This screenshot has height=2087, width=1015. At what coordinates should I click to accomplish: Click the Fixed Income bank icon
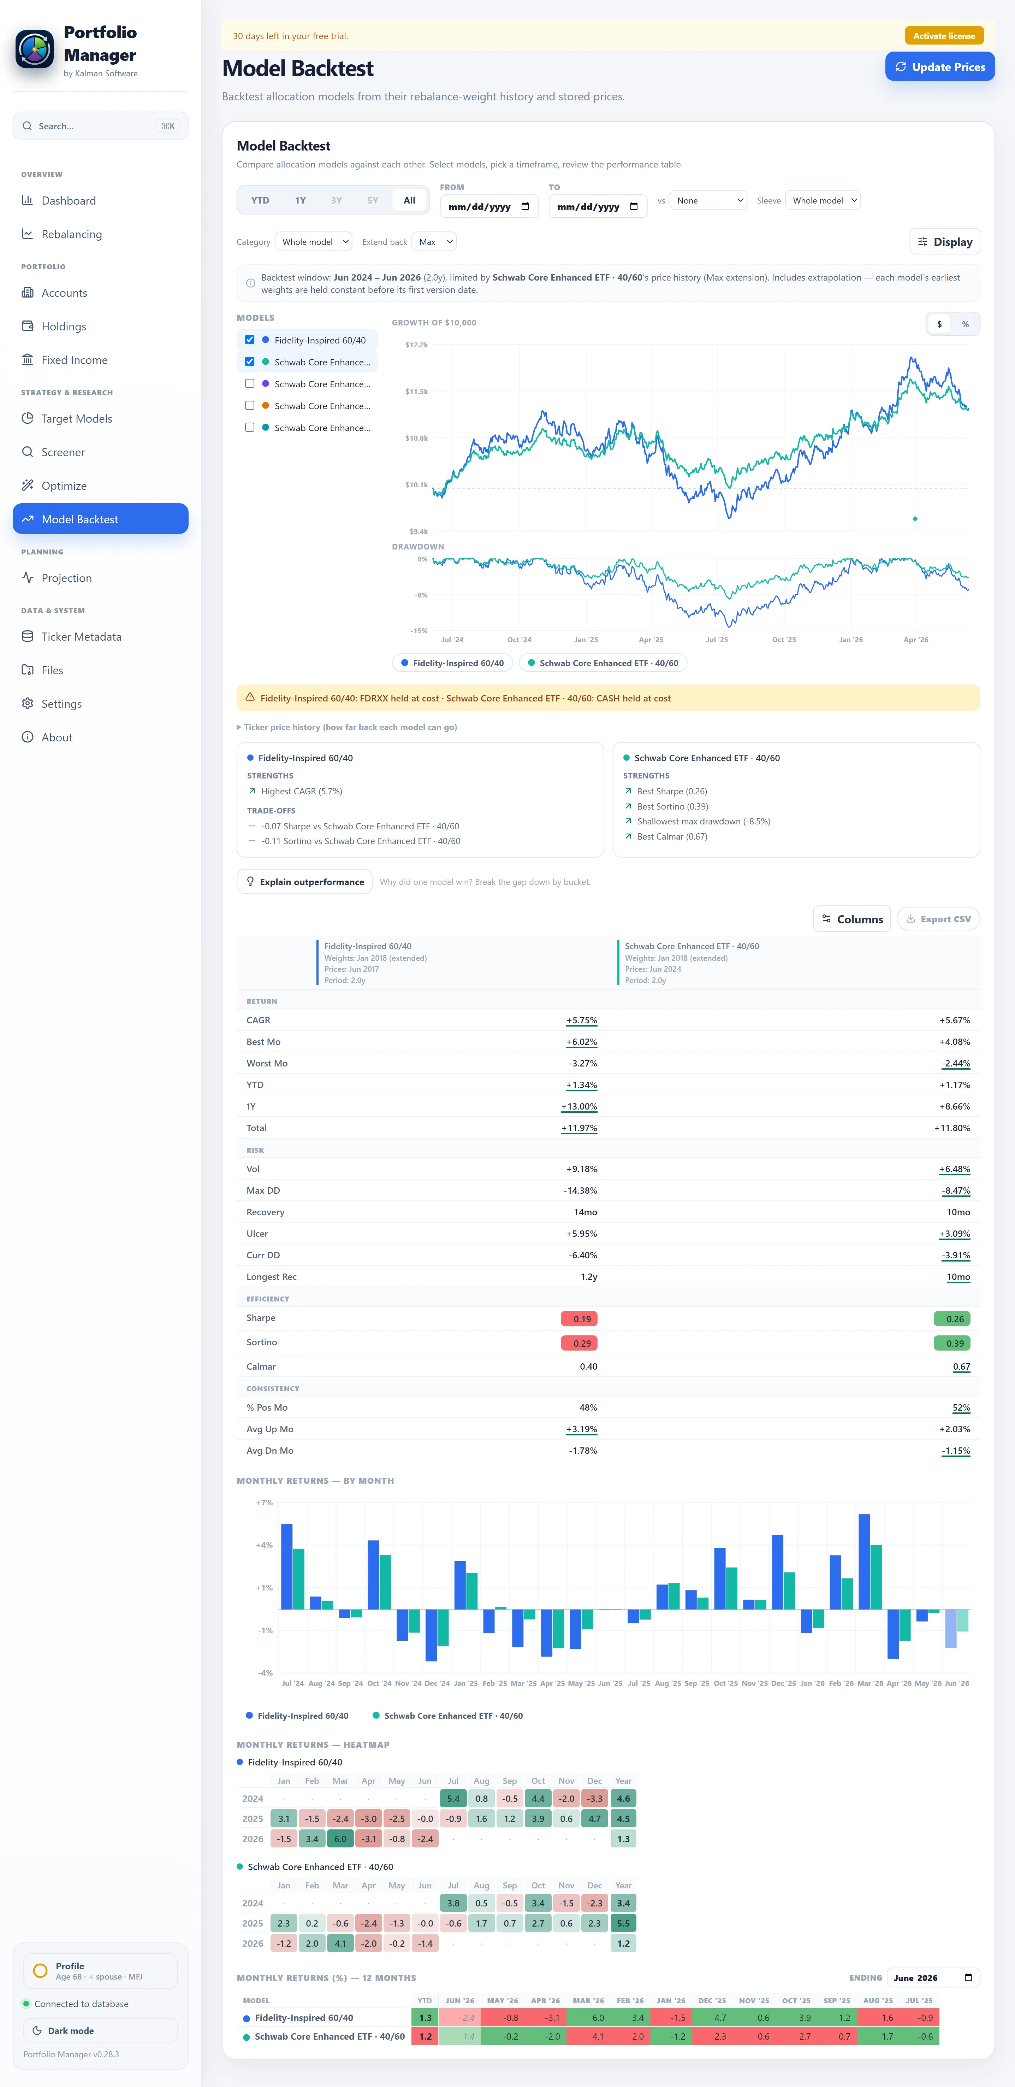[x=28, y=360]
